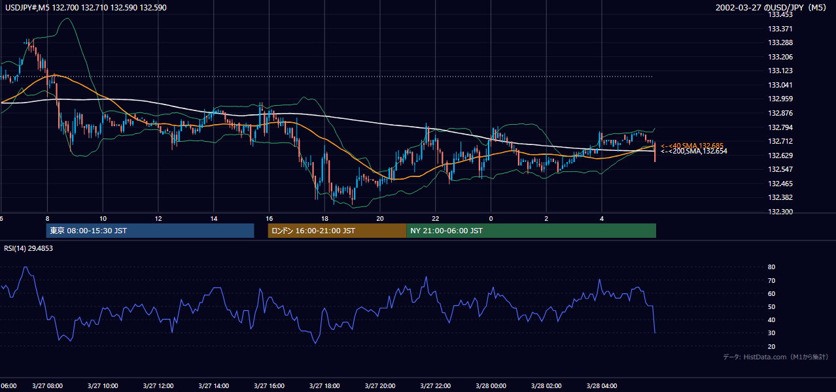Screen dimensions: 836x392
Task: Click the 3/27 10:00 time axis label
Action: coord(102,386)
